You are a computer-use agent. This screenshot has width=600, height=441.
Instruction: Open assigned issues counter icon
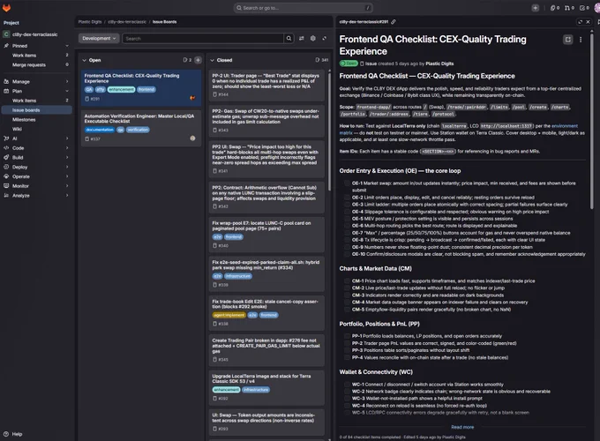tap(555, 8)
